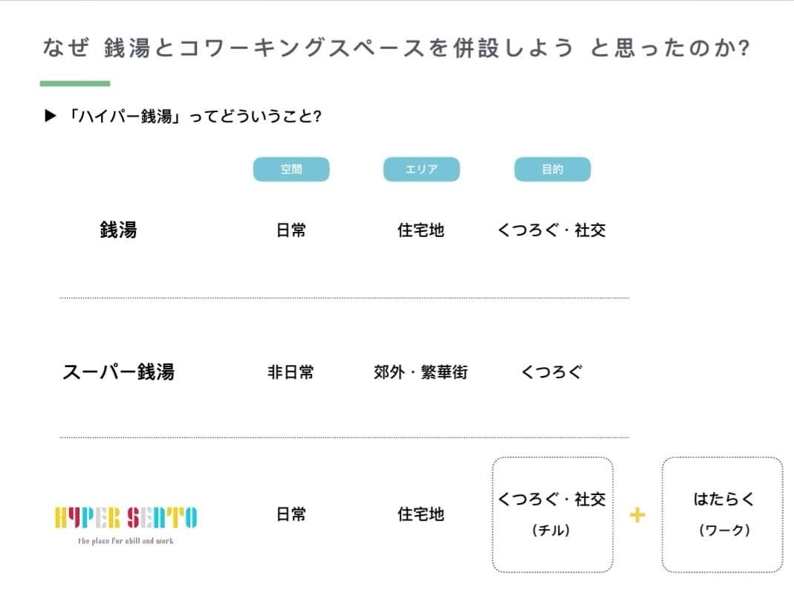The image size is (794, 602).
Task: Click 住宅地 in the 銭湯 row
Action: tap(420, 230)
